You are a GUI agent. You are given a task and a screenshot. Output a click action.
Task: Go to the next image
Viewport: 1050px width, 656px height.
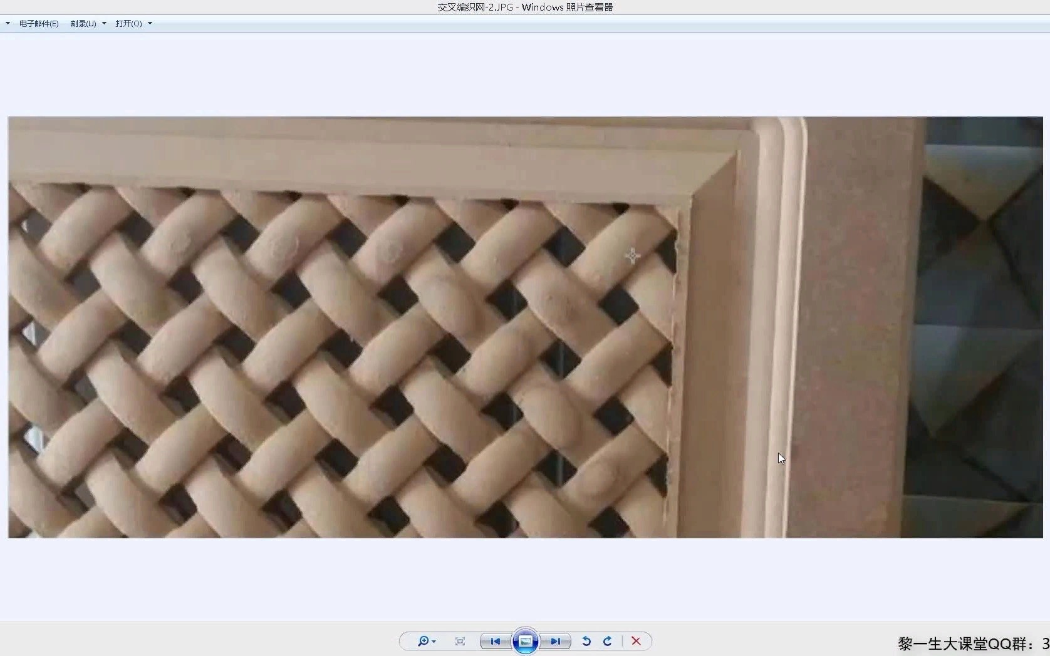(556, 641)
